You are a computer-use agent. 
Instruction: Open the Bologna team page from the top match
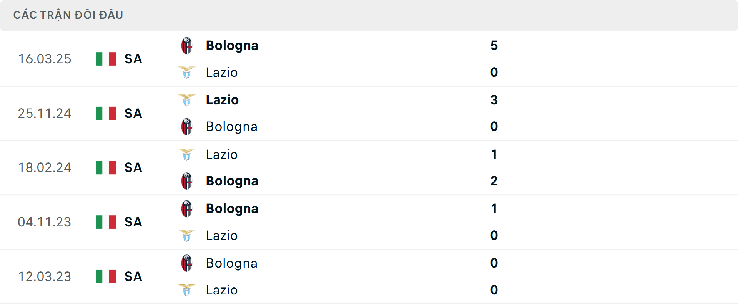click(x=232, y=45)
